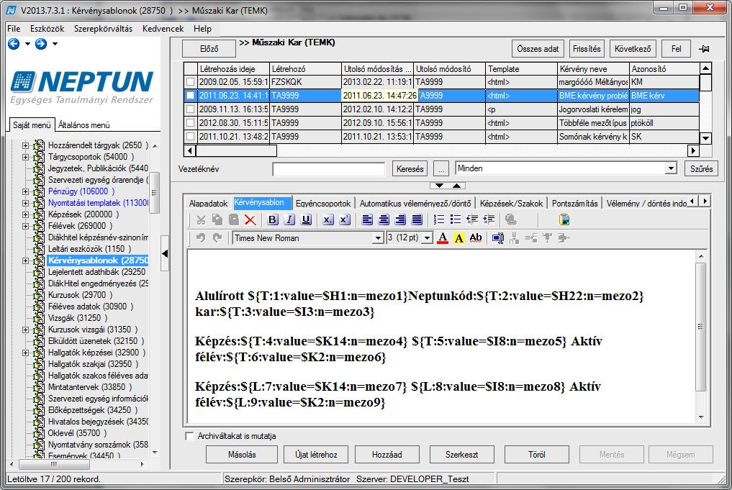
Task: Enable Archiváltakat is mutatja checkbox
Action: click(x=189, y=436)
